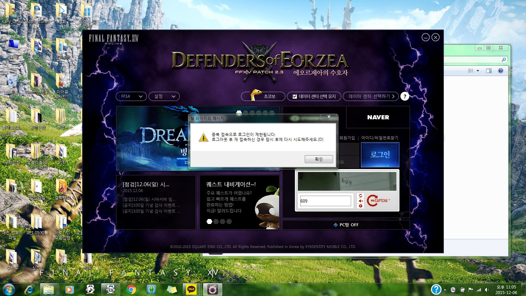
Task: Open the 아이디/비밀번호찾기 link
Action: [x=380, y=138]
